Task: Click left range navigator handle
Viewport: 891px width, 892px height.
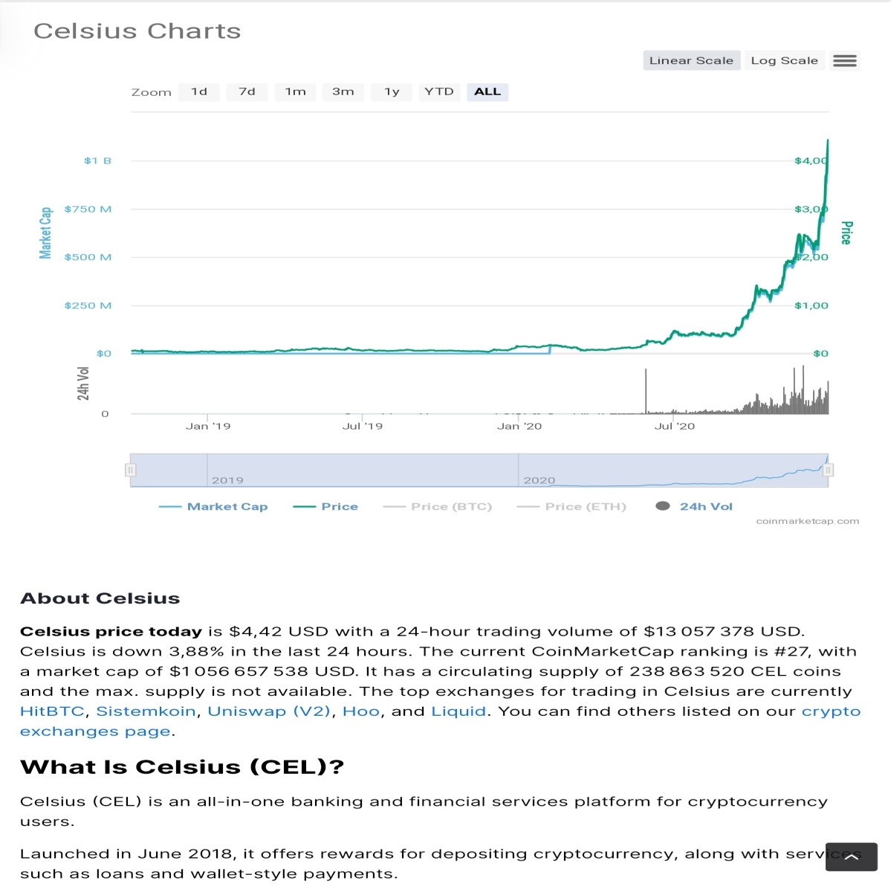Action: 131,470
